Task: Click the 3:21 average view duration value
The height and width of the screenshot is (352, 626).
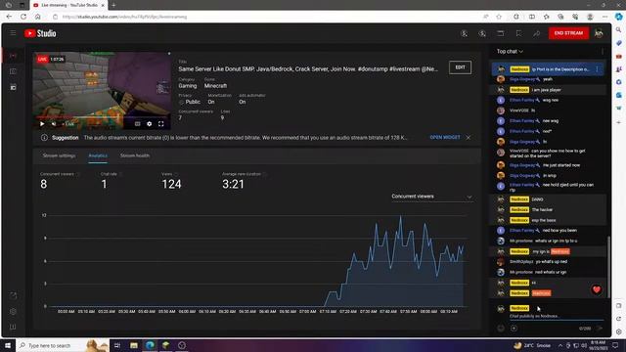Action: click(233, 184)
